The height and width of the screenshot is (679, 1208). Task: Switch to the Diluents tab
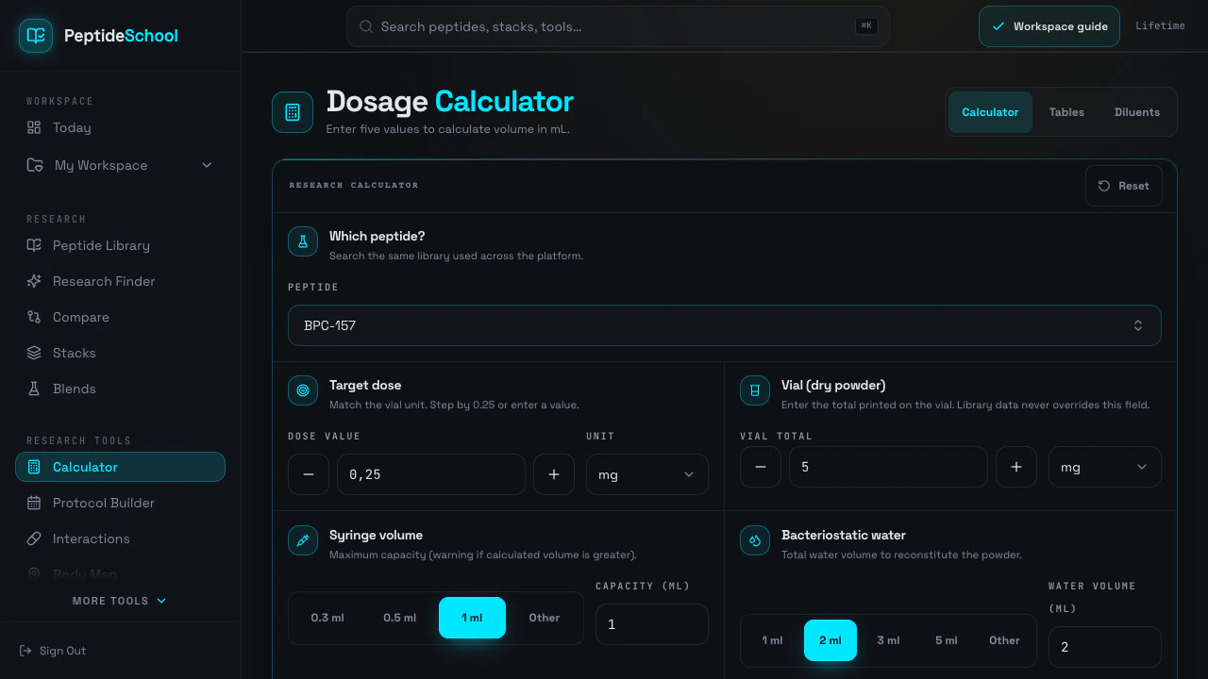tap(1137, 112)
